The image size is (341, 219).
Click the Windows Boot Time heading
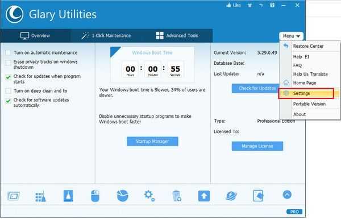(x=152, y=52)
